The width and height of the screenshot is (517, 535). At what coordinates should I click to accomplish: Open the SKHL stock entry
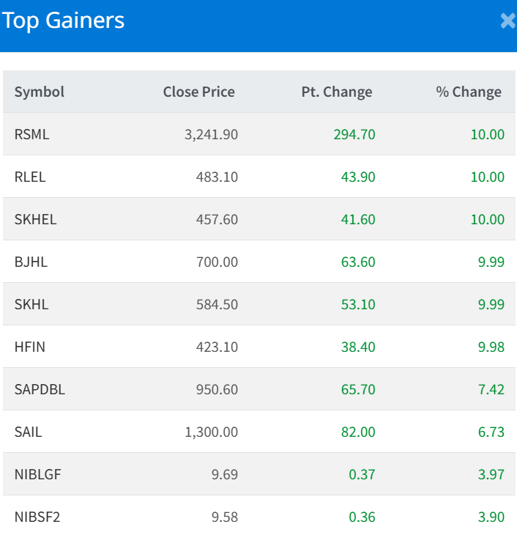(31, 304)
